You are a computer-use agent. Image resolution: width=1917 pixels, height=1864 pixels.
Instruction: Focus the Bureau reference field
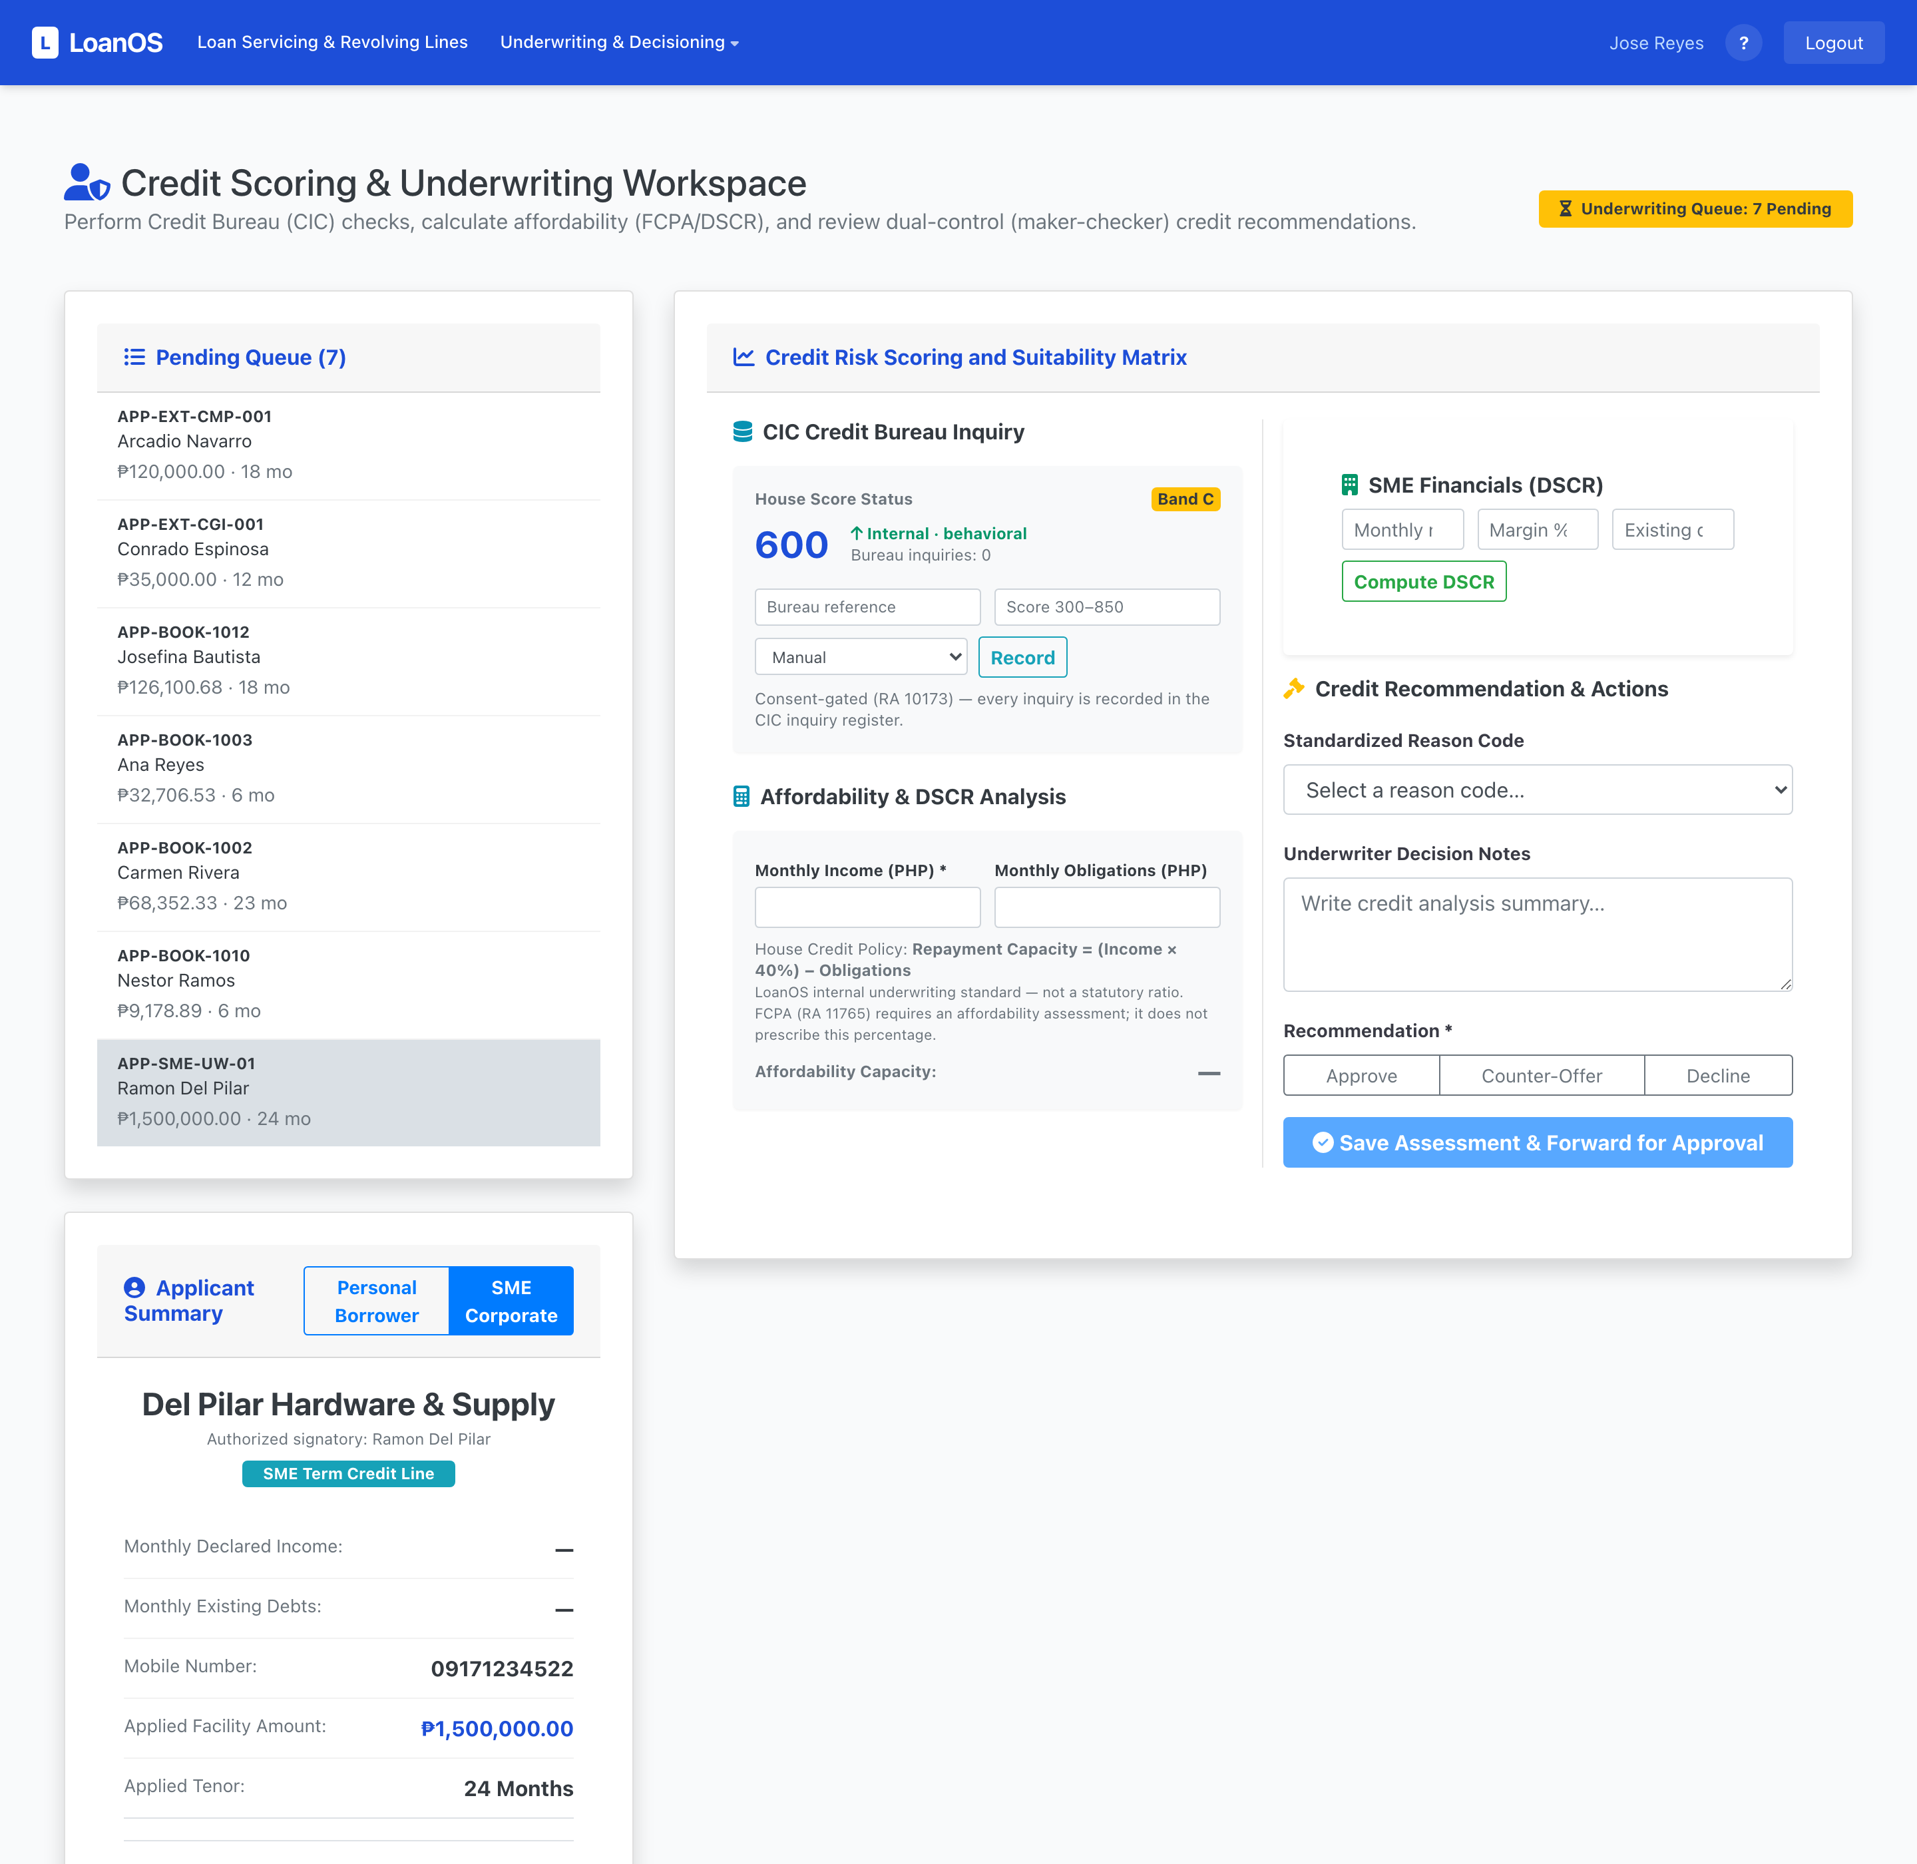867,607
